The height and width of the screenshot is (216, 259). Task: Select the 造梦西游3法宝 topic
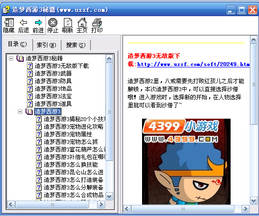[x=53, y=96]
